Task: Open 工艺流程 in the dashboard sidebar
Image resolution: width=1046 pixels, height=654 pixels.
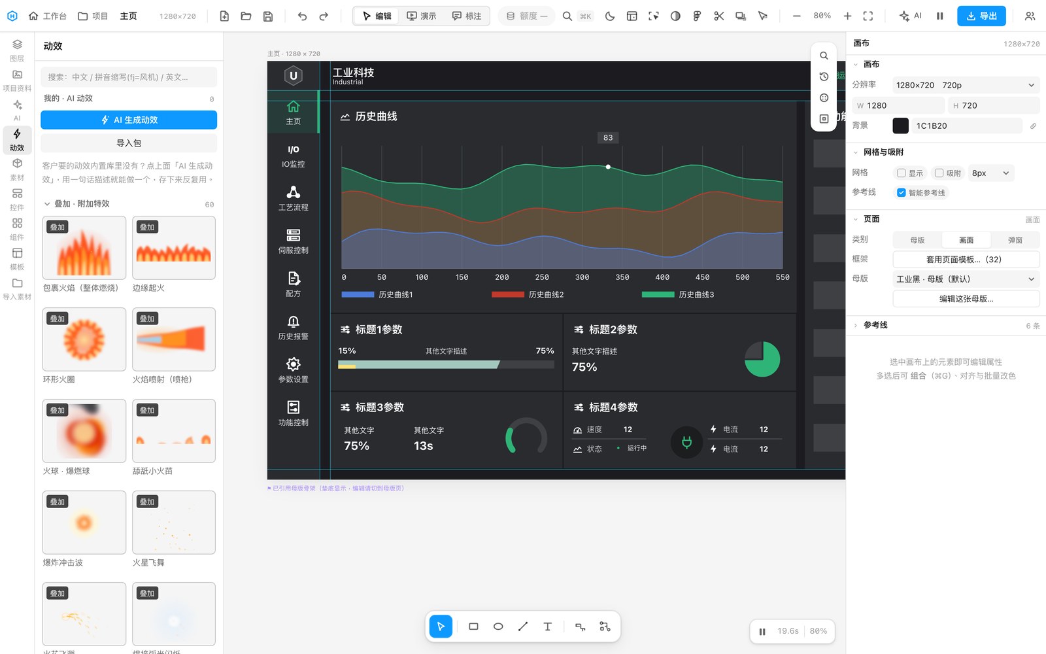Action: [x=294, y=199]
